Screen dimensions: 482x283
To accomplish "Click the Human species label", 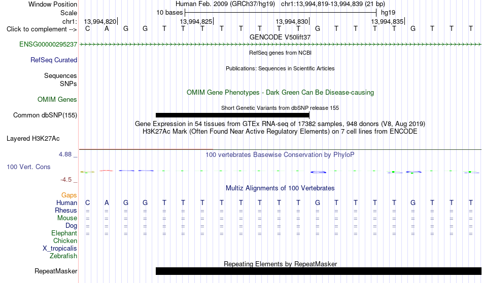I will tap(66, 203).
